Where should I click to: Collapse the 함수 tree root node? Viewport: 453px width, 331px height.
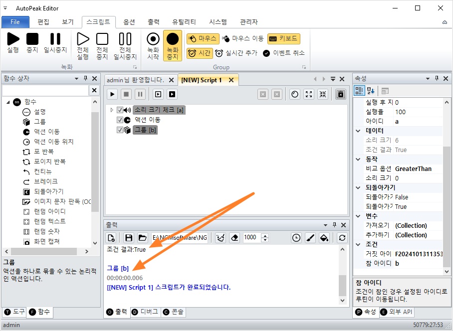(8, 102)
